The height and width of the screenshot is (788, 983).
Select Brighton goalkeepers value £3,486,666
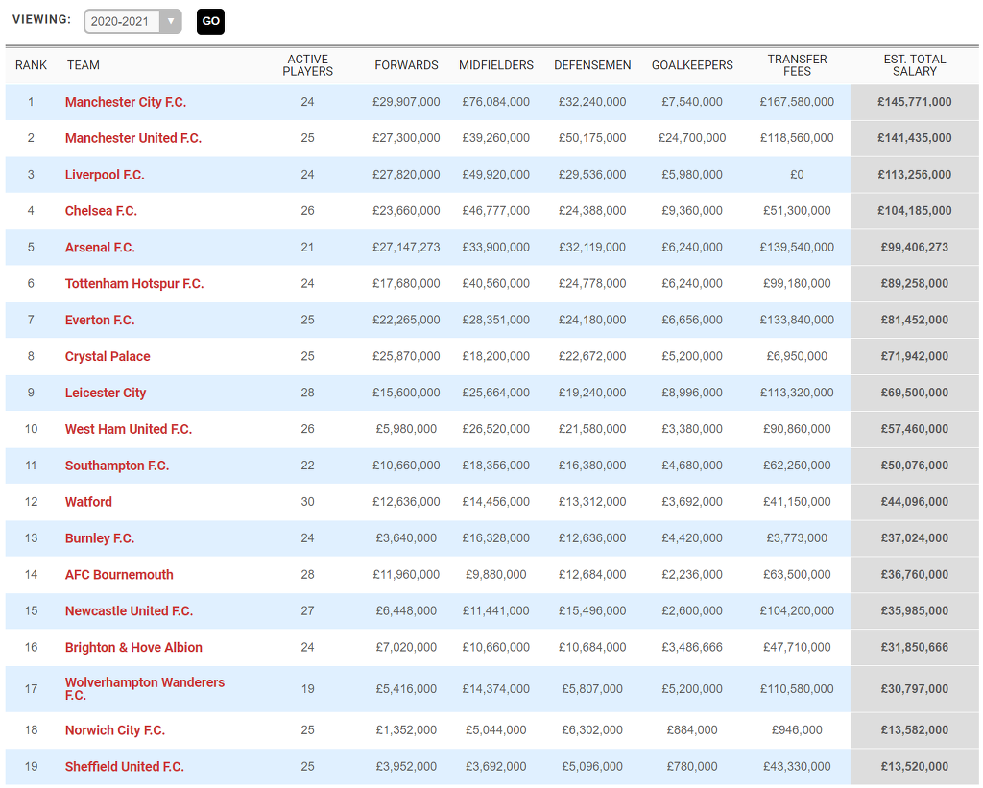692,647
